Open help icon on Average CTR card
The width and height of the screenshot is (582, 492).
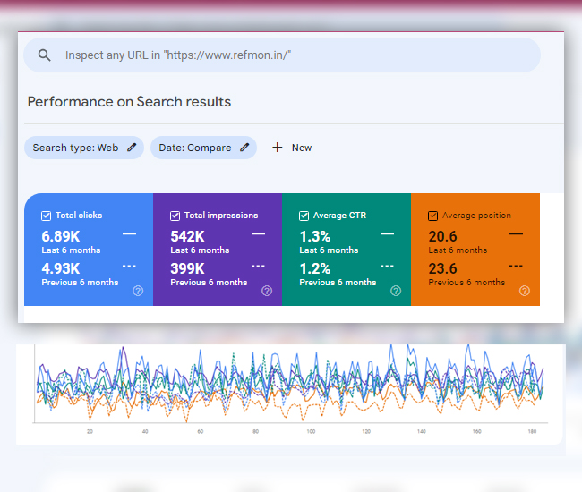point(396,291)
